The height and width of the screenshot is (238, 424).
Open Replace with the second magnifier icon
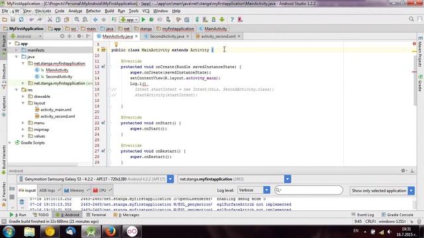coord(85,19)
